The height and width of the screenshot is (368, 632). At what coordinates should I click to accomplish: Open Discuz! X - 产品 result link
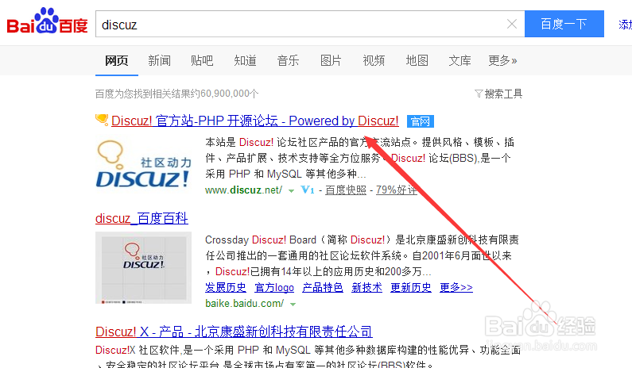pos(234,332)
